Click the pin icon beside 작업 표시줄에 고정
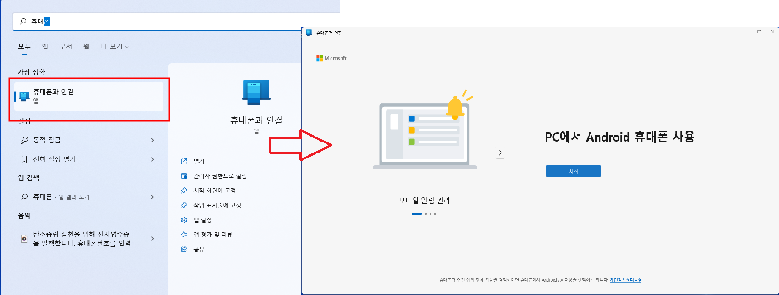Viewport: 779px width, 295px height. pos(184,205)
